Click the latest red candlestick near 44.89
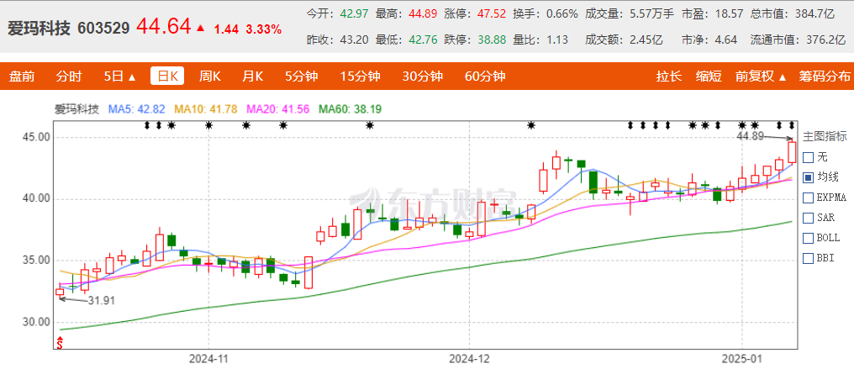The height and width of the screenshot is (369, 854). tap(791, 151)
